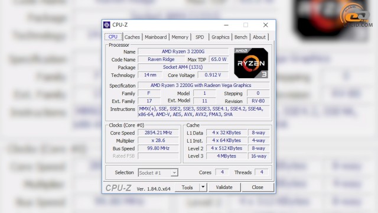Click the Tools button

tap(187, 187)
